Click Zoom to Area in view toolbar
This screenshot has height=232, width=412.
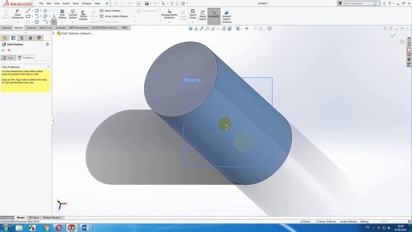pyautogui.click(x=207, y=28)
